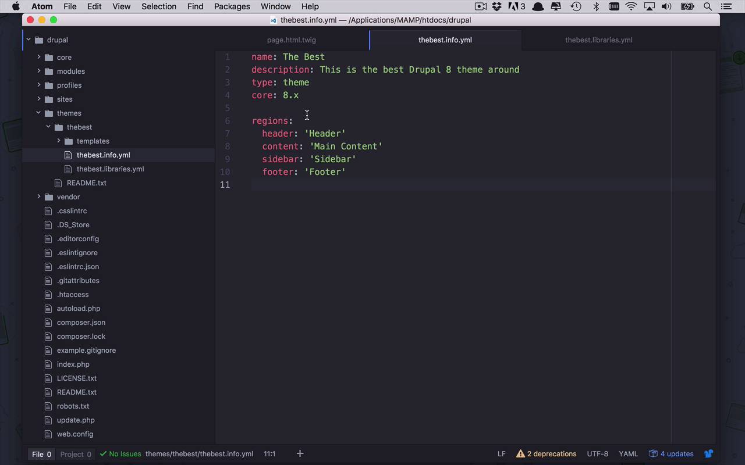Click the drupal folder icon
Viewport: 745px width, 465px height.
[x=39, y=40]
